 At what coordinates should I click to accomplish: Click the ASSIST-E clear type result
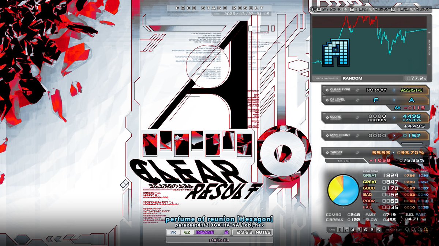(412, 90)
